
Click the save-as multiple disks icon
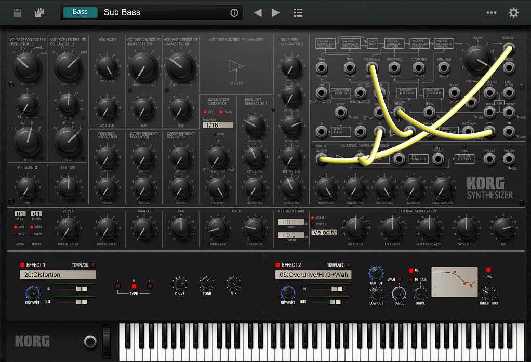[x=39, y=13]
